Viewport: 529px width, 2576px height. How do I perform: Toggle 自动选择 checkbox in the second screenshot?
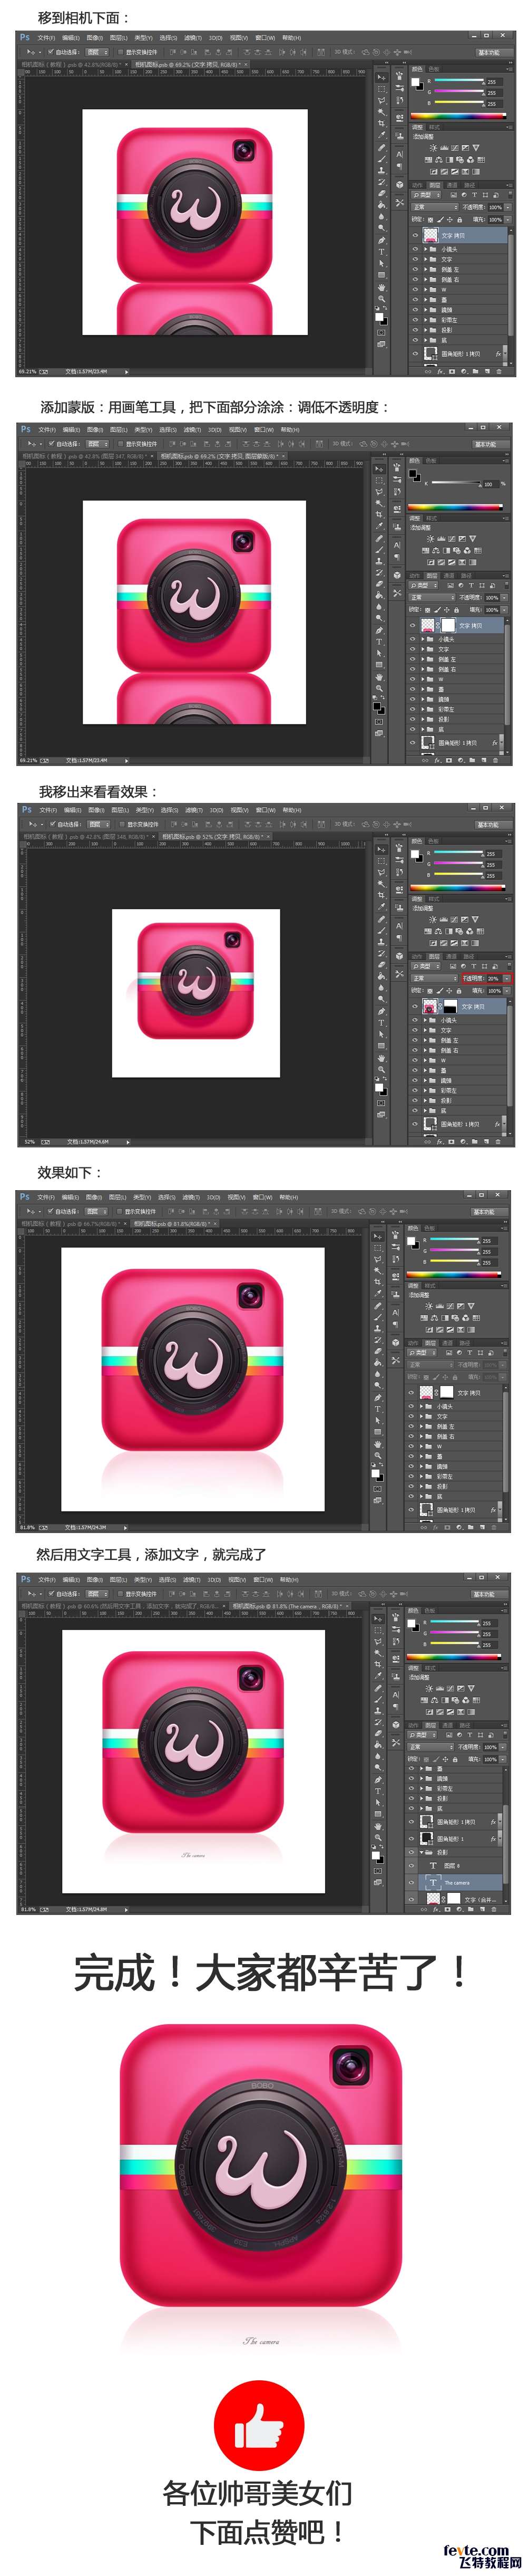click(x=50, y=442)
